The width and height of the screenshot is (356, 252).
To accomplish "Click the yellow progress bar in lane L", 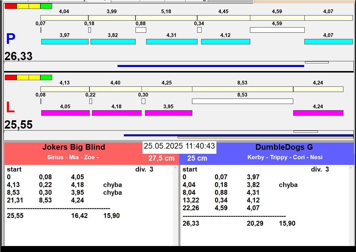I will [x=265, y=137].
